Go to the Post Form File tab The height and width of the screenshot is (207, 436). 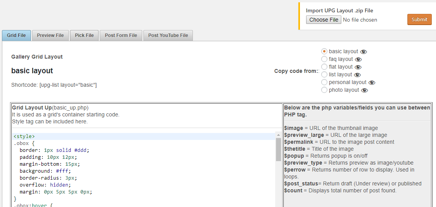[x=121, y=35]
